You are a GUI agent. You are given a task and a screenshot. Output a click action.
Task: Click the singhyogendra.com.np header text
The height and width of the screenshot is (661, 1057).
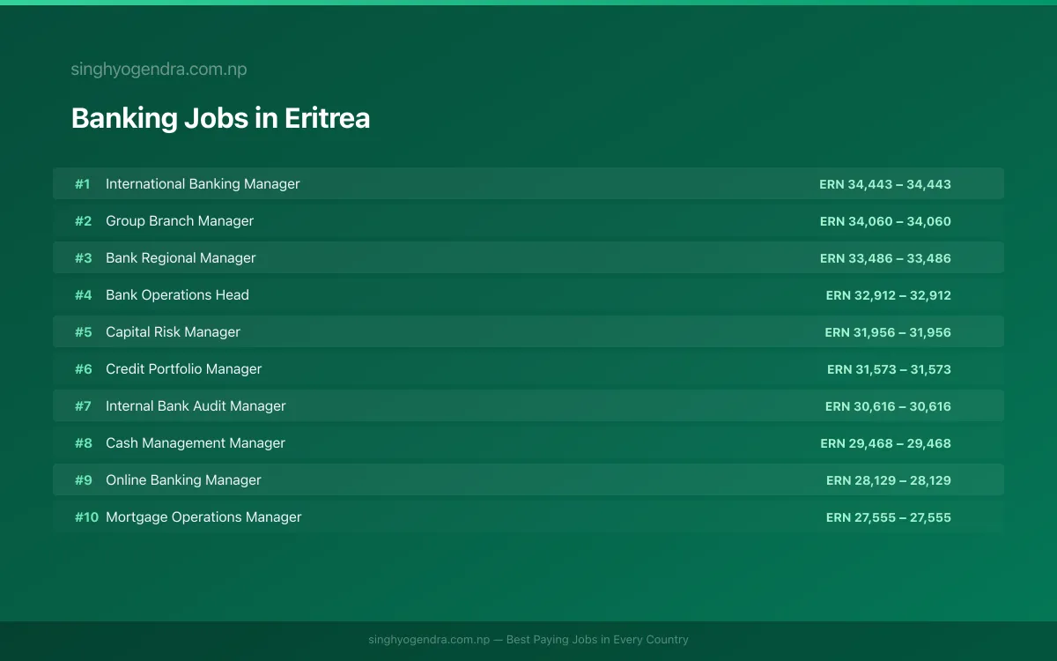pyautogui.click(x=159, y=70)
